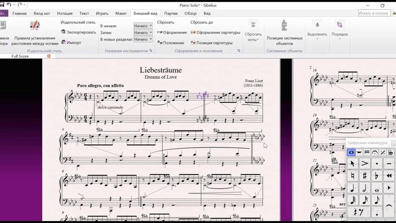Select sixteenth note on keypad

coord(364,200)
